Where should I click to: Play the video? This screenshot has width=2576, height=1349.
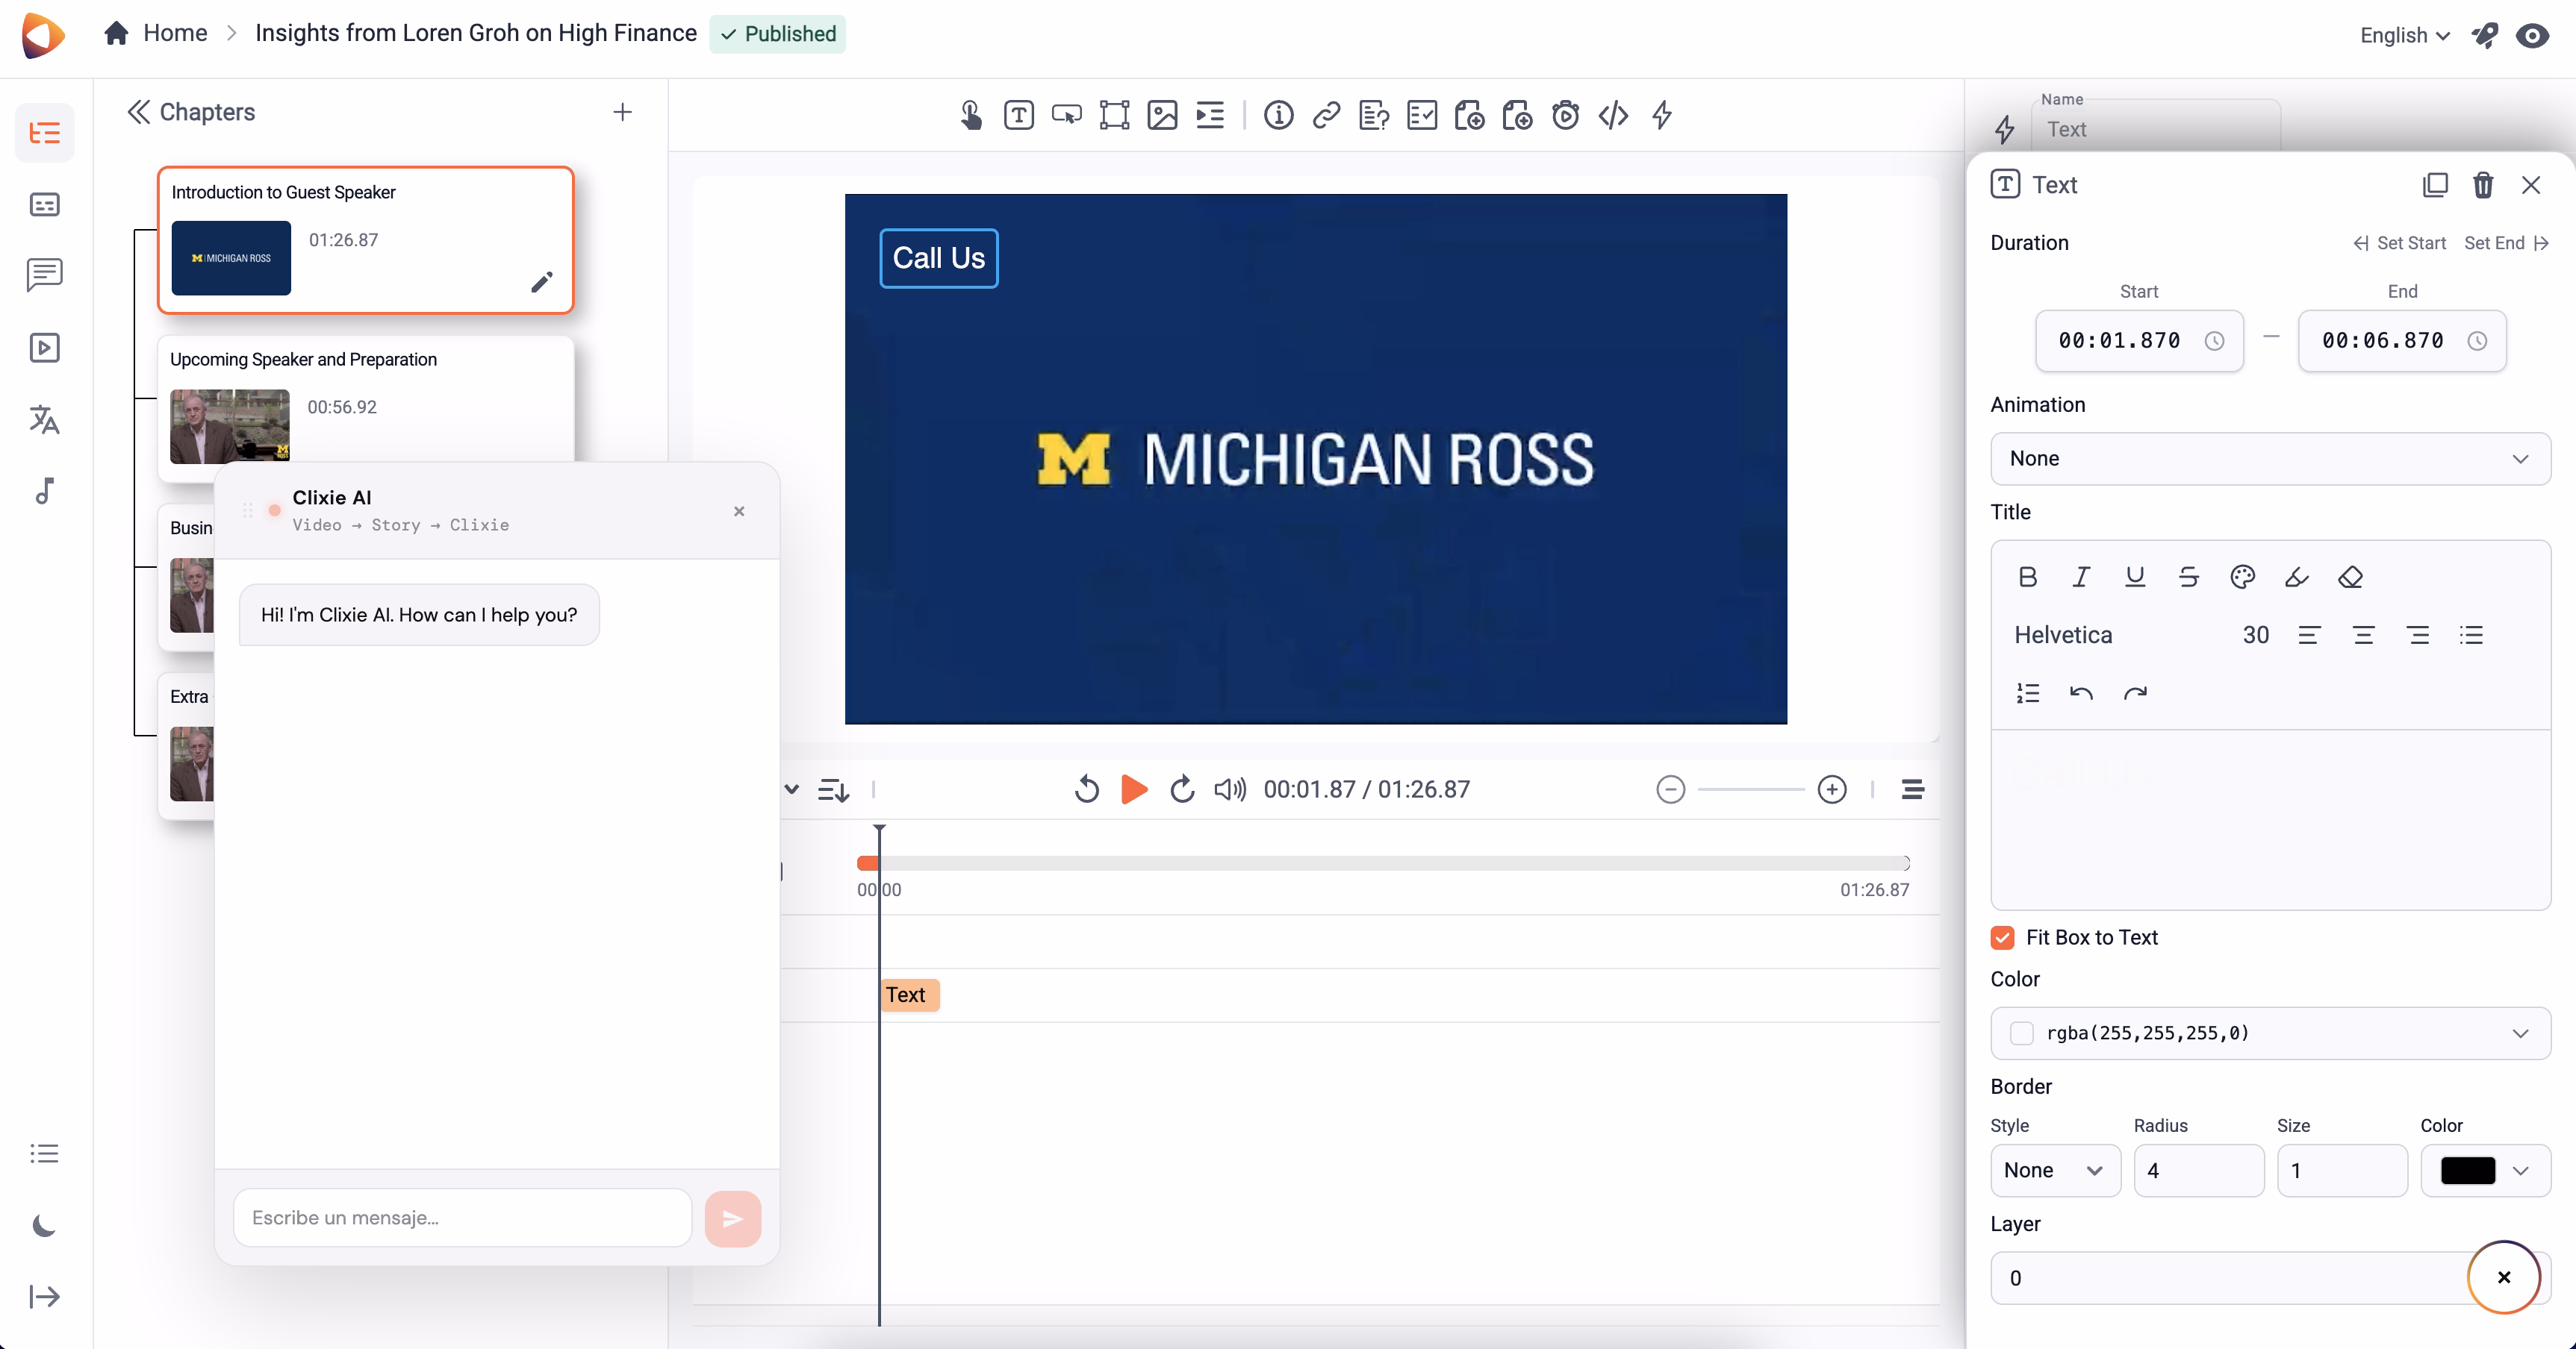coord(1134,789)
